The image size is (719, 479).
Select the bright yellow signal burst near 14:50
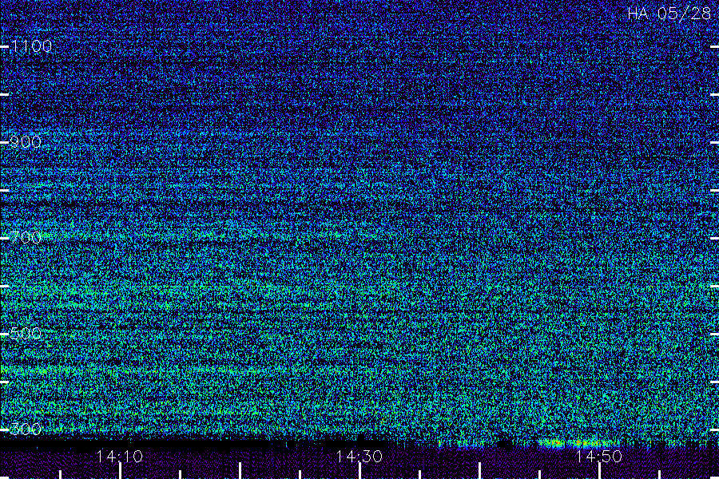(x=575, y=443)
